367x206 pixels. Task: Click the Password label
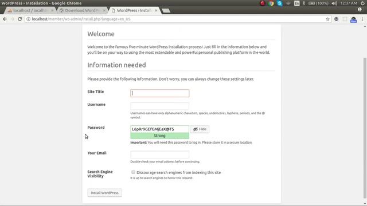point(96,128)
